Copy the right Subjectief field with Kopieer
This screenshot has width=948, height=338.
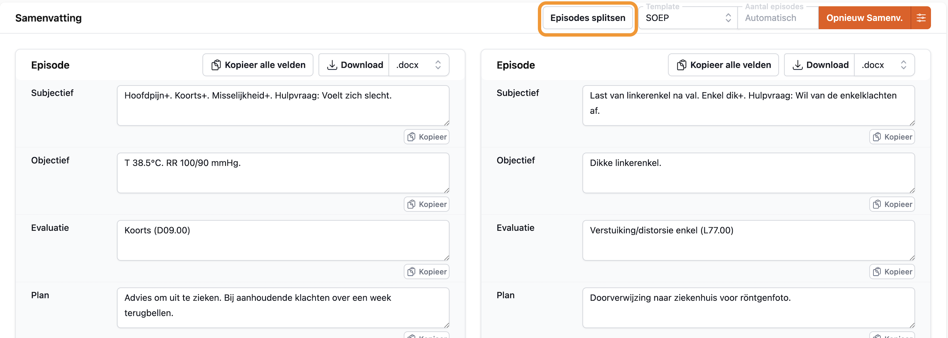892,137
